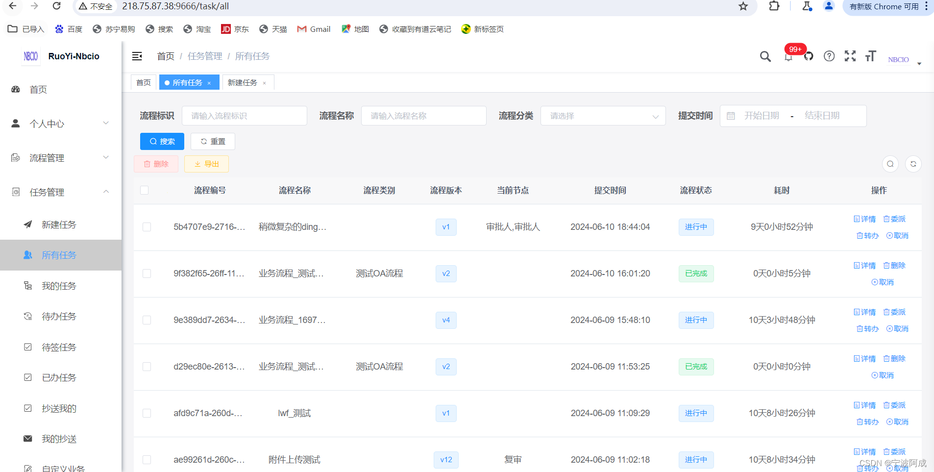Click version tag v12 in 附件上传测试 row
This screenshot has width=934, height=472.
coord(446,460)
